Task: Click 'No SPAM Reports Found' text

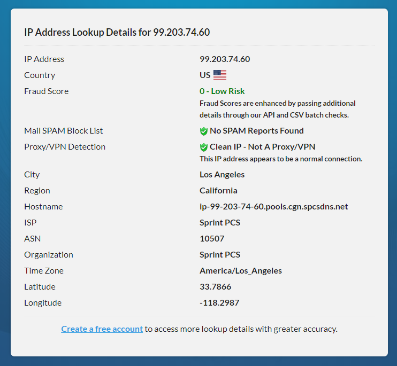Action: tap(257, 131)
